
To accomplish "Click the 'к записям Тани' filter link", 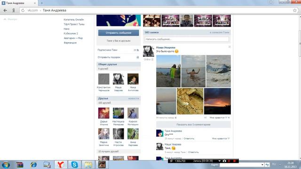I will 220,32.
